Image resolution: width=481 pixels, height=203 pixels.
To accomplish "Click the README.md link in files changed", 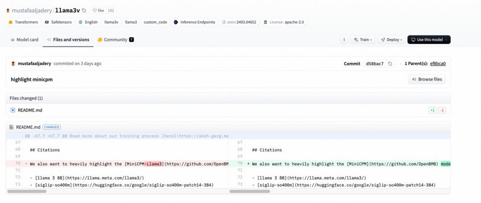I will pos(30,110).
